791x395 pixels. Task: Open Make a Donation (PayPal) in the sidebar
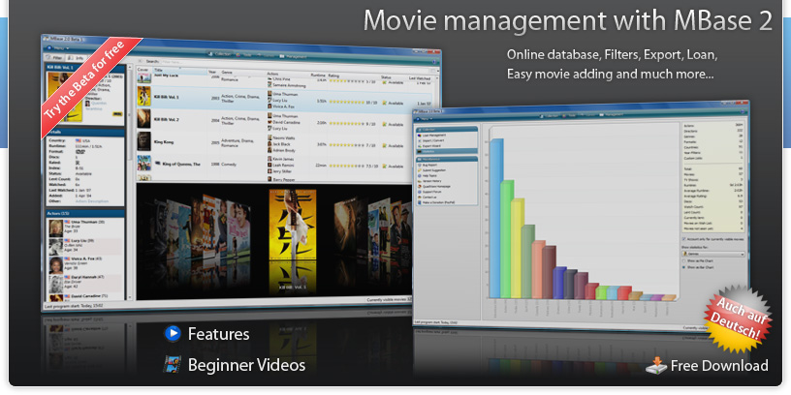tap(437, 202)
